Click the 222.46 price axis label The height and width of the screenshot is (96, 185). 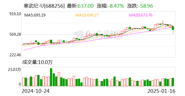point(15,55)
